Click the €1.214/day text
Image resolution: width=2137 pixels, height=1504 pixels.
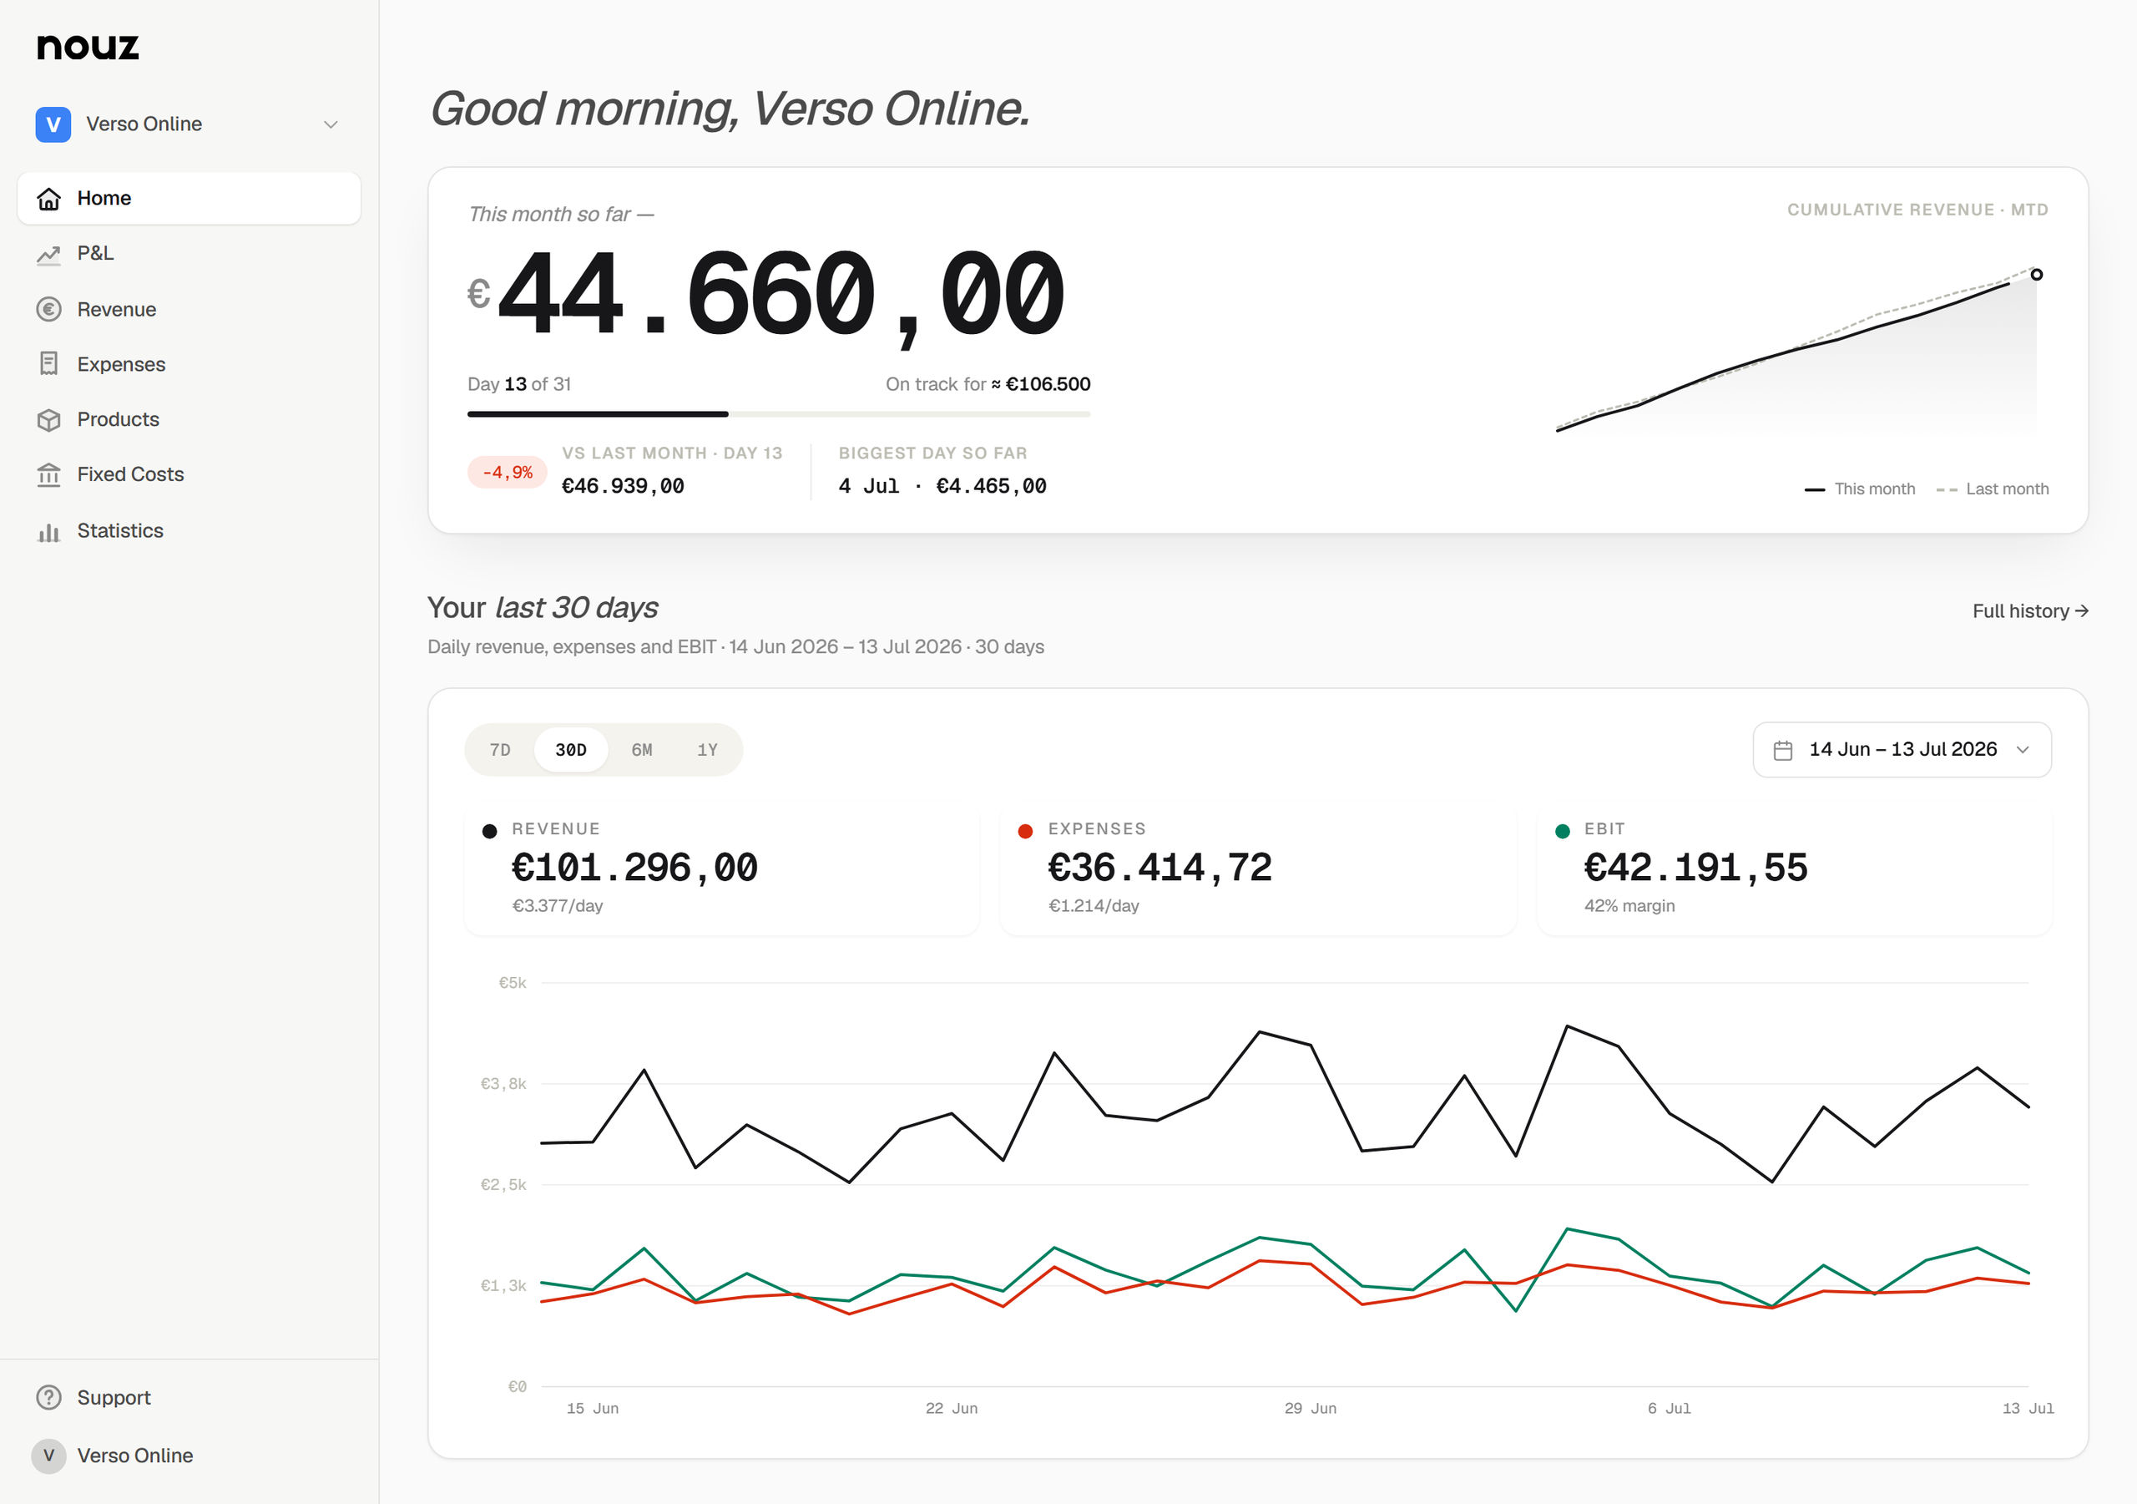tap(1094, 905)
